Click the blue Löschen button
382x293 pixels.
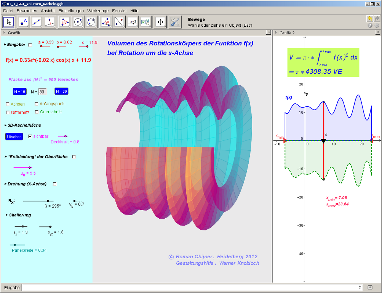pyautogui.click(x=14, y=137)
